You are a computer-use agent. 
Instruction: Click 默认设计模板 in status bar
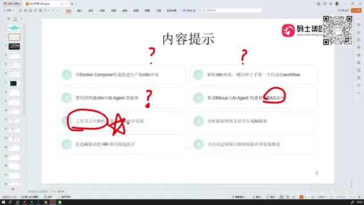click(30, 197)
